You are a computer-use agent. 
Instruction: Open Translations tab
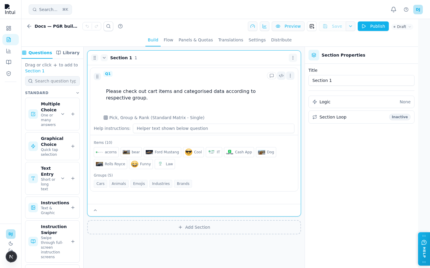click(x=231, y=40)
